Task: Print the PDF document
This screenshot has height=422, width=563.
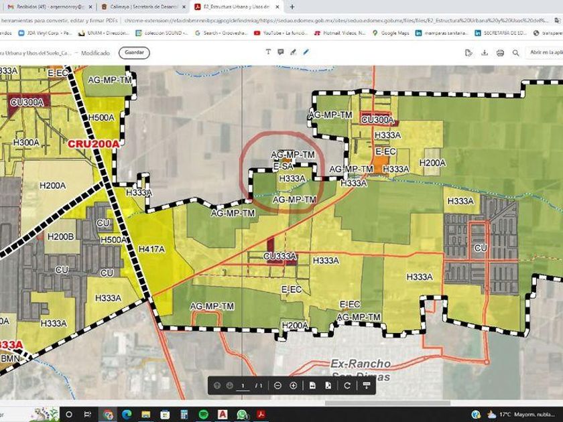Action: click(x=500, y=52)
